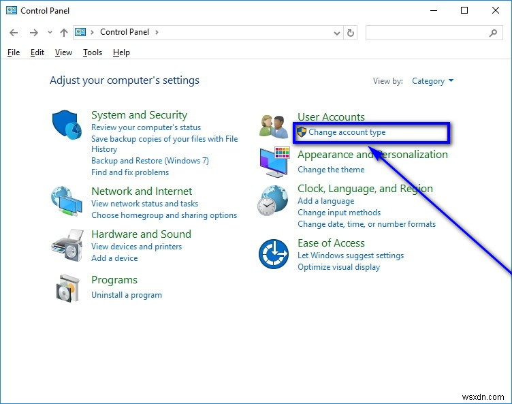Open the Ease of Access icon
The width and height of the screenshot is (512, 404).
pyautogui.click(x=273, y=254)
